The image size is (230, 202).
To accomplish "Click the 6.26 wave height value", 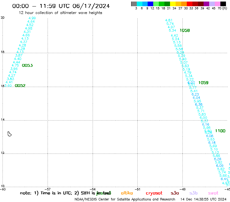I will pos(218,159).
